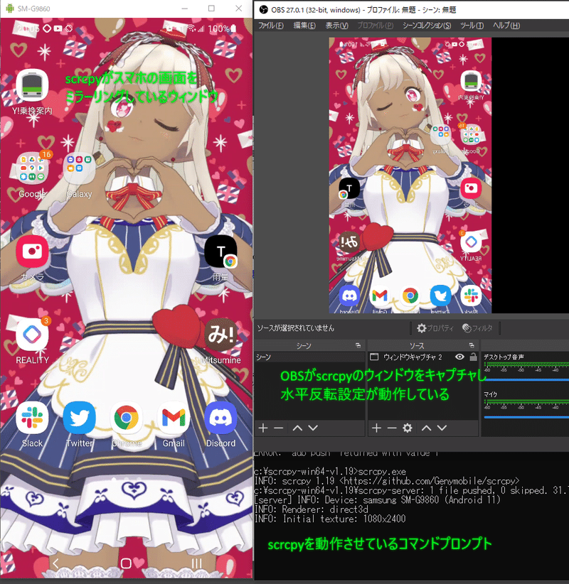Image resolution: width=569 pixels, height=584 pixels.
Task: Tap the recent apps button in scrcpy
Action: [x=196, y=563]
